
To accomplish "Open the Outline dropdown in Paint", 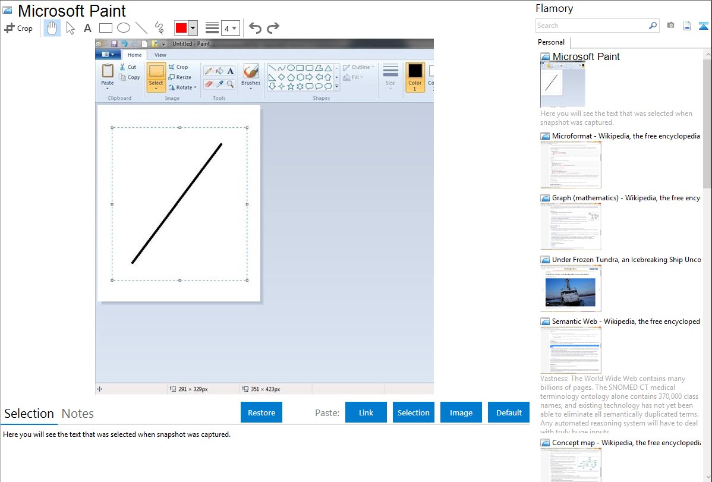I will (359, 67).
